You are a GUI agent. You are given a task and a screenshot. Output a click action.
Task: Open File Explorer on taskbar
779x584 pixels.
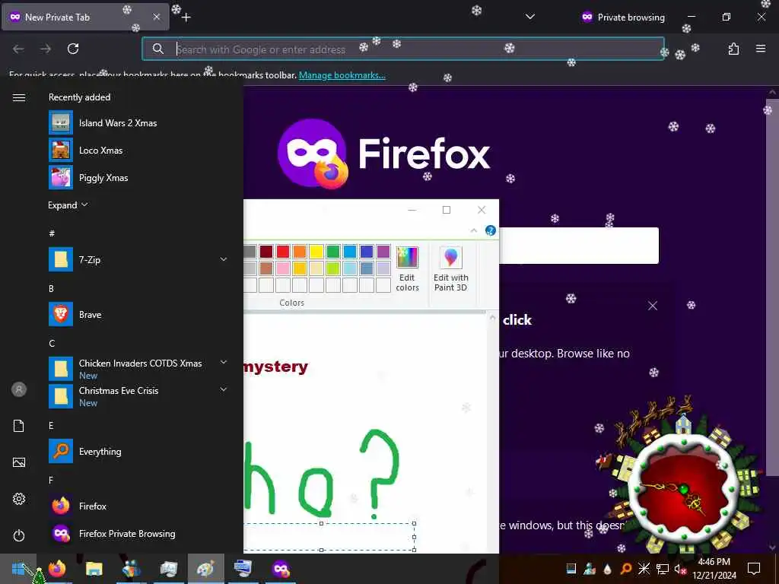(x=94, y=569)
